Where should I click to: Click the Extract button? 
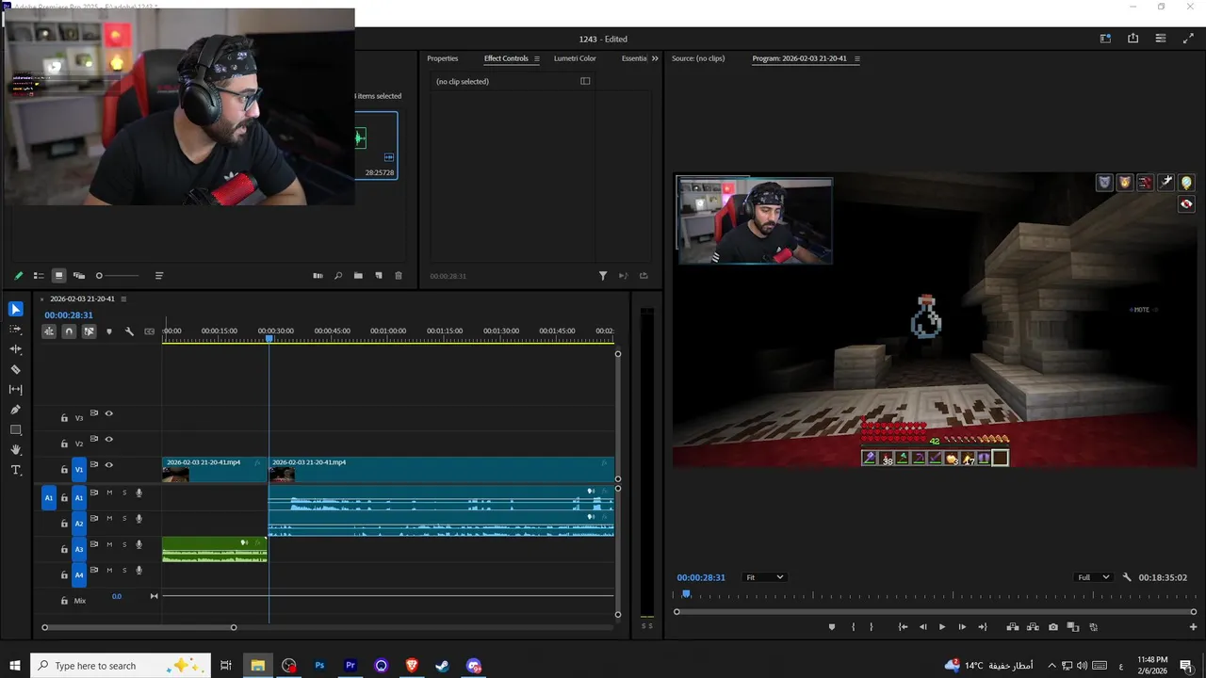click(x=1033, y=627)
